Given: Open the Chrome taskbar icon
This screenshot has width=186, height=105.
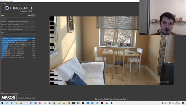Looking at the screenshot, I should coord(31,103).
